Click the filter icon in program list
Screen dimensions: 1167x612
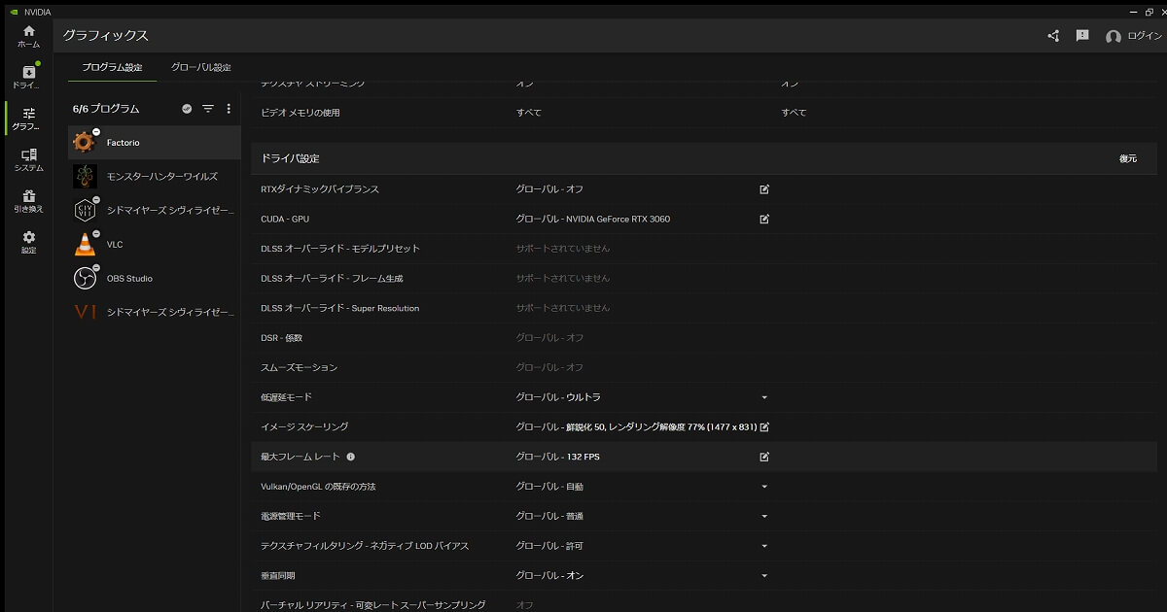click(207, 109)
